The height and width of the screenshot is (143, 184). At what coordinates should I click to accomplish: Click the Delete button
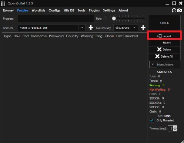[164, 49]
